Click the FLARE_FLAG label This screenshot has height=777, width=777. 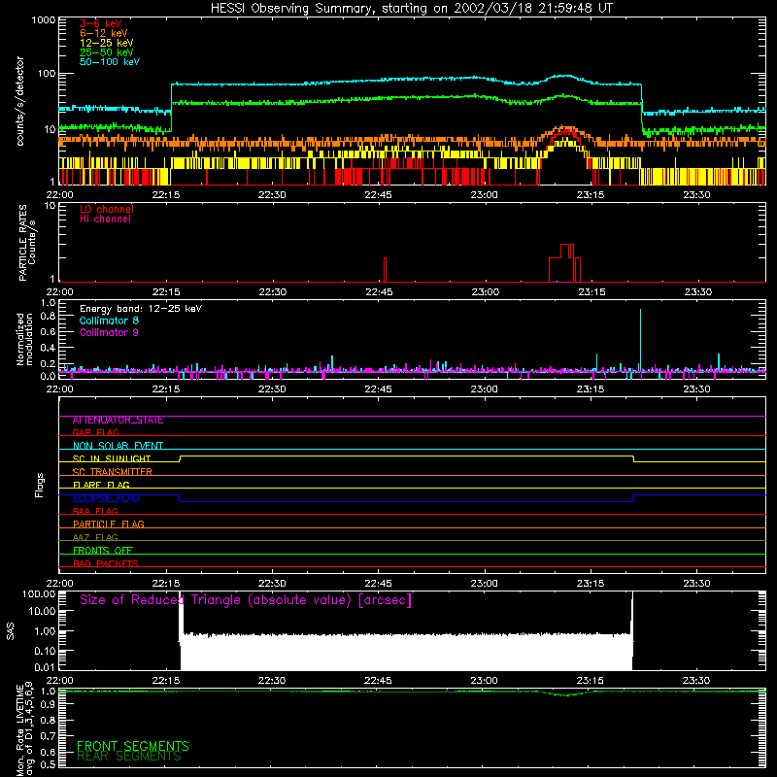click(101, 485)
